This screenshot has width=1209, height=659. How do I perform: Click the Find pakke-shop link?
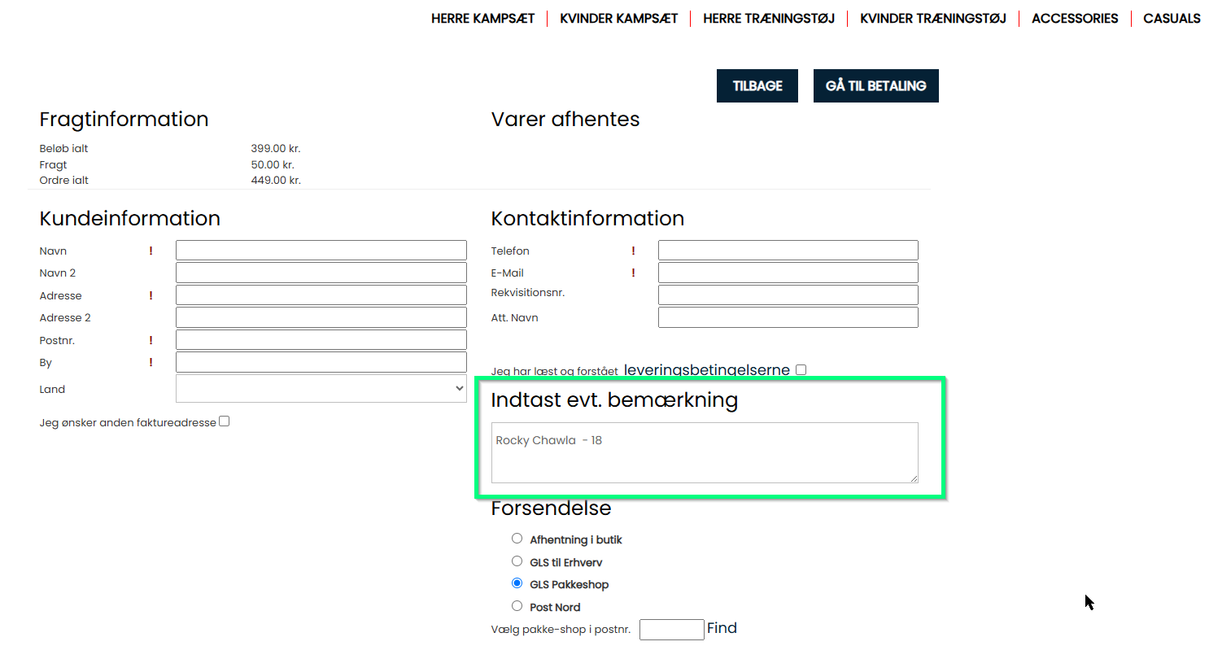coord(722,628)
